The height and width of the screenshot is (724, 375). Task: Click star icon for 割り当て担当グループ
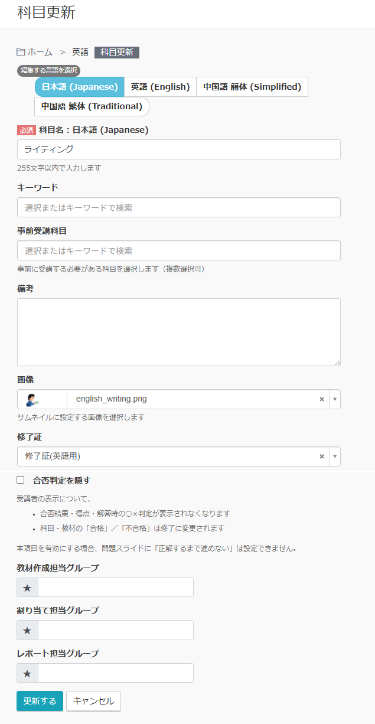27,630
